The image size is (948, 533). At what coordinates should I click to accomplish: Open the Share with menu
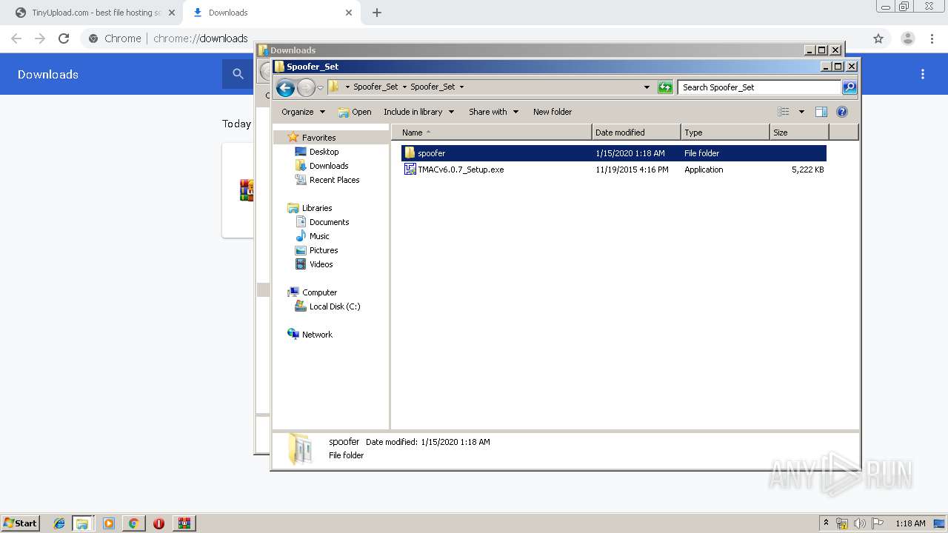(493, 112)
